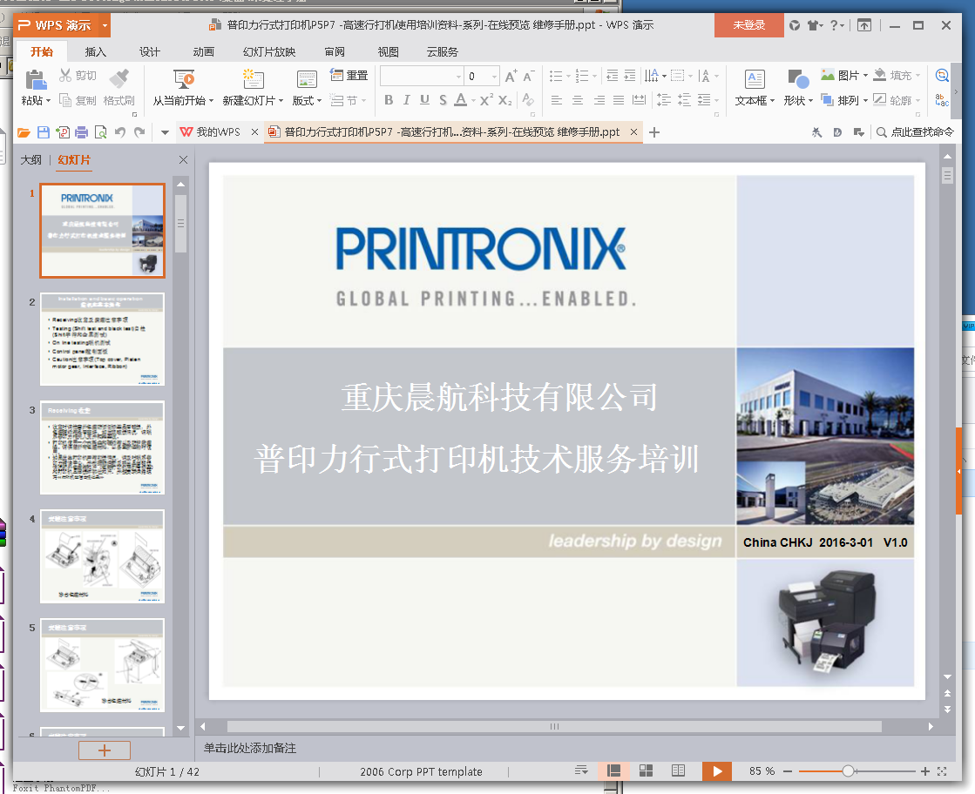Open the bullet list dropdown arrow

point(568,77)
